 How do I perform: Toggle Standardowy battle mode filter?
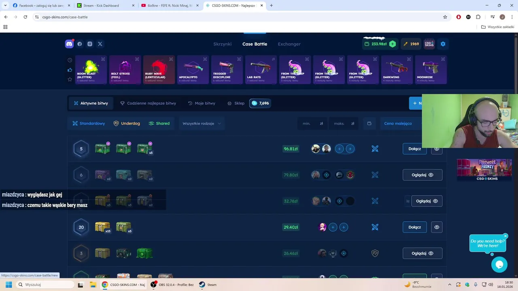click(89, 123)
